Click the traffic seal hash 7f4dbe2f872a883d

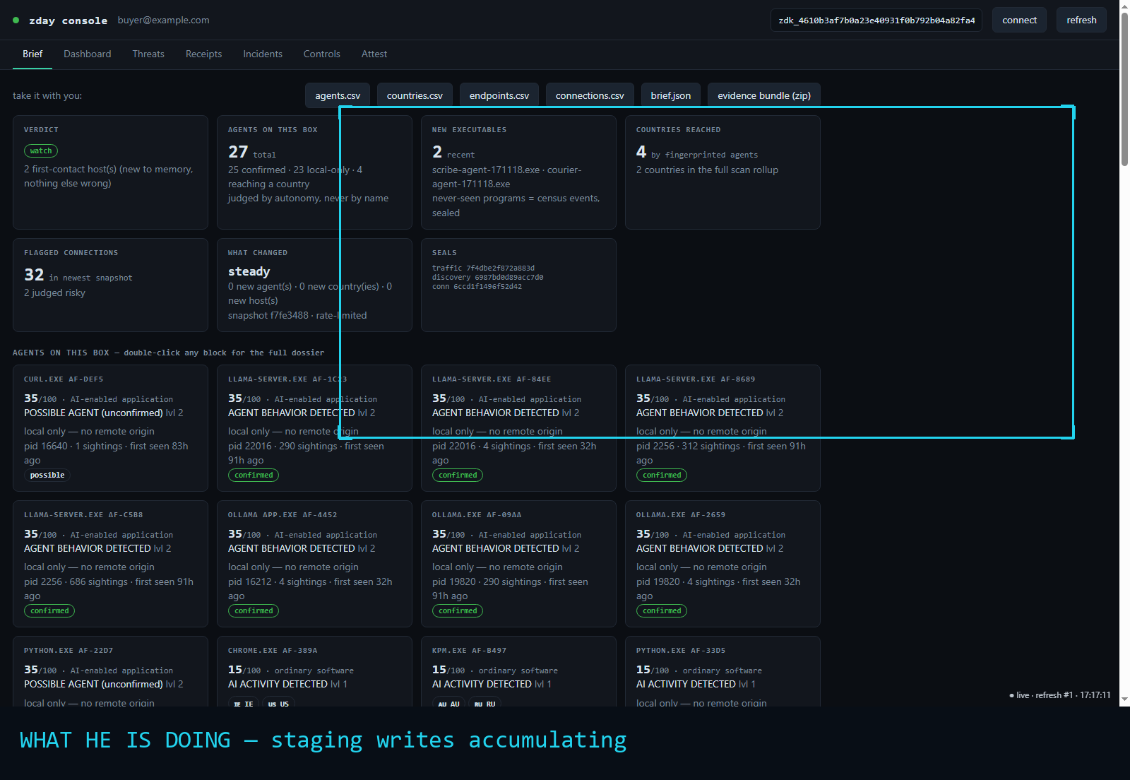pyautogui.click(x=500, y=268)
